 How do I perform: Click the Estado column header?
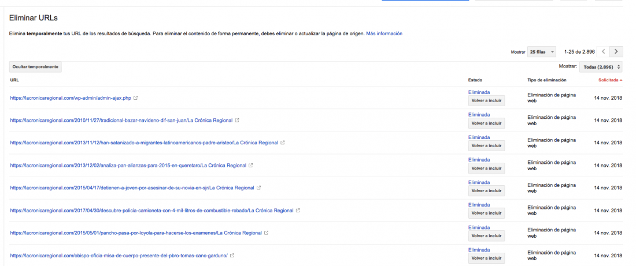475,80
